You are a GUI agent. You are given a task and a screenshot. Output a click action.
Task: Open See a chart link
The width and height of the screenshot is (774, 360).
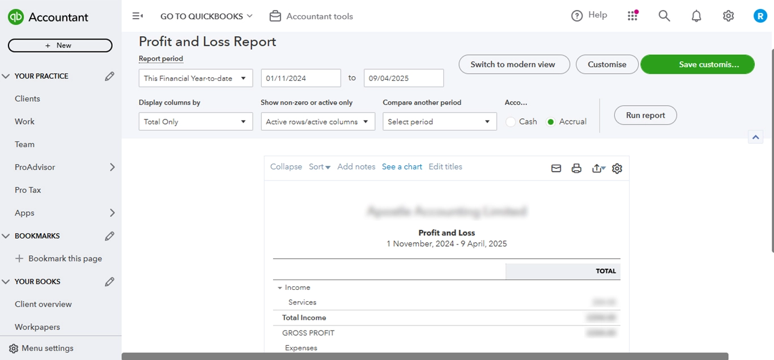point(402,166)
